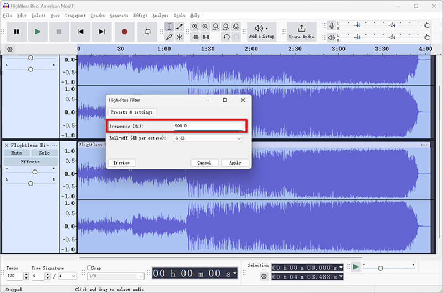Open second track's panel three-dots menu
Viewport: 443px width, 293px height.
[x=54, y=145]
